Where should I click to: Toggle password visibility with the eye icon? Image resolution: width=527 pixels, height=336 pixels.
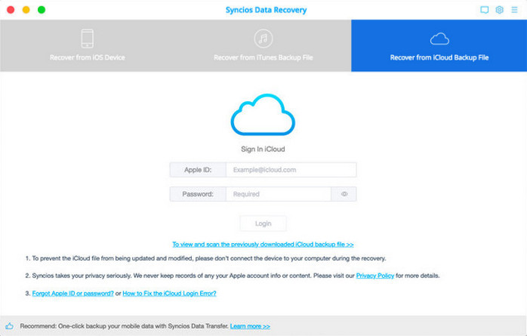(x=344, y=194)
